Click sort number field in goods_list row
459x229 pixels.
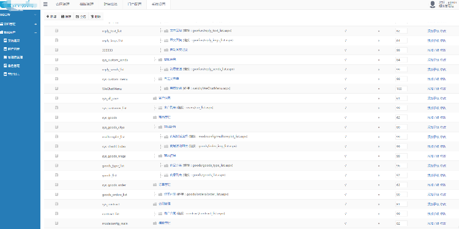(x=401, y=175)
